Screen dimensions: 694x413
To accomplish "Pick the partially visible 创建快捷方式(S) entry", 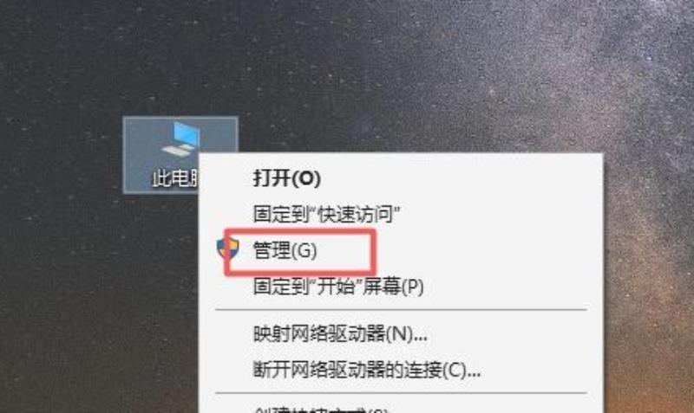I will click(320, 410).
